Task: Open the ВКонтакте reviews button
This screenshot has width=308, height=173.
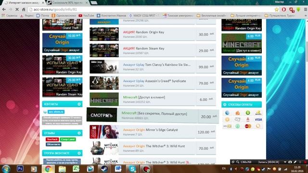Action: click(x=53, y=144)
